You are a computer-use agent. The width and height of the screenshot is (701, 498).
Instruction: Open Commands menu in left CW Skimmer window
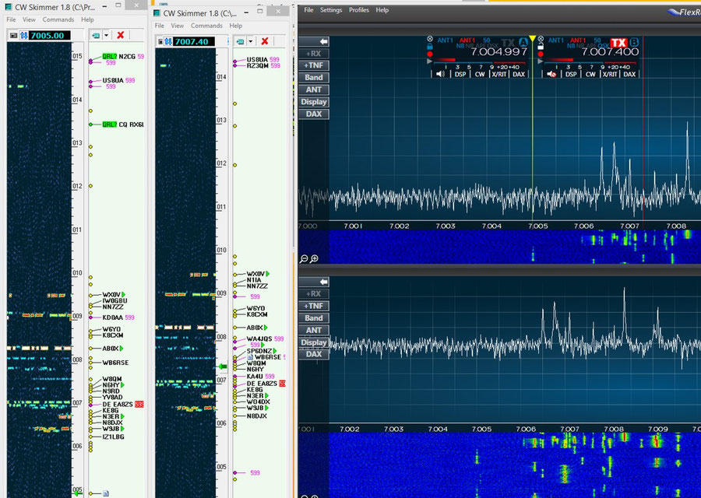tap(58, 19)
